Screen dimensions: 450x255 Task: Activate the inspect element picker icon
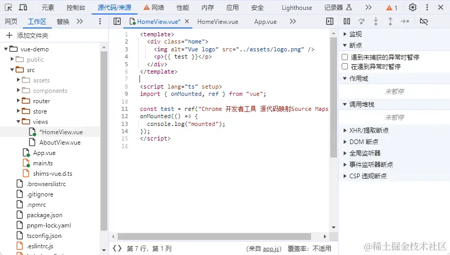tap(8, 7)
